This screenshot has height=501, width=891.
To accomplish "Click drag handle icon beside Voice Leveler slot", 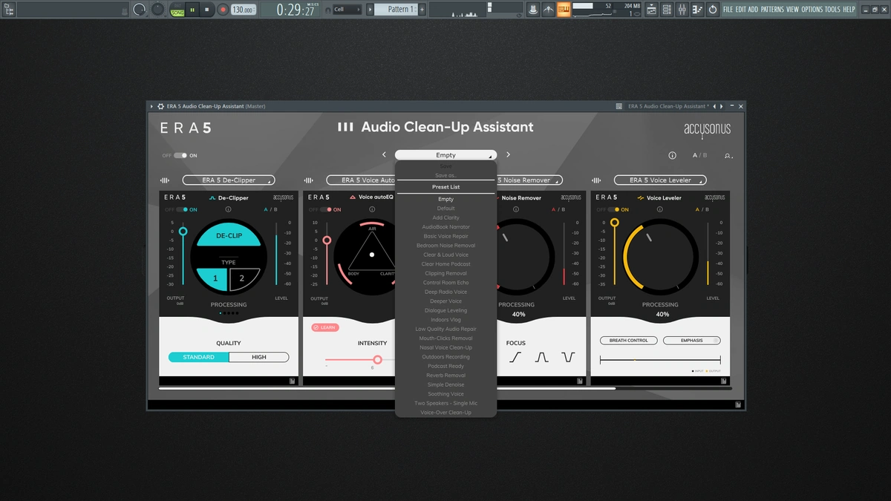I will point(597,180).
